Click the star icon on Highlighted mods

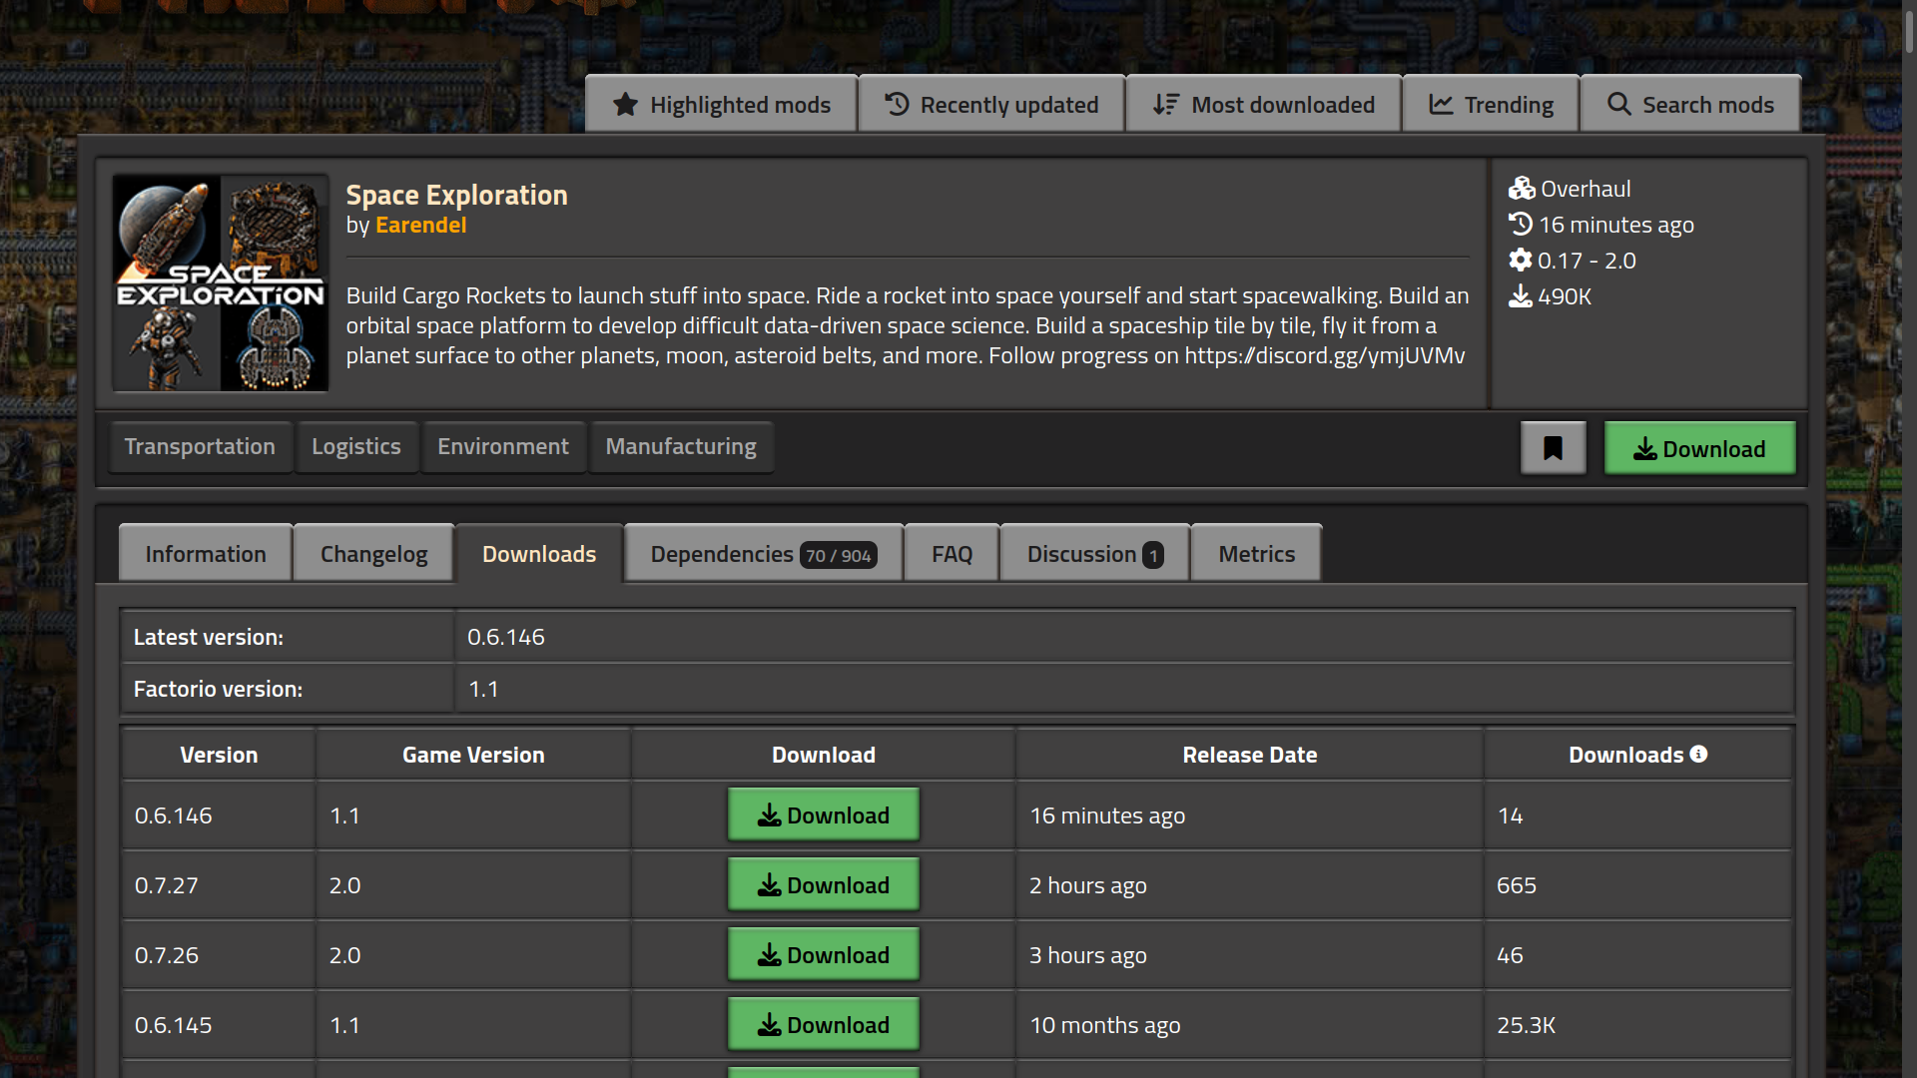click(x=625, y=104)
